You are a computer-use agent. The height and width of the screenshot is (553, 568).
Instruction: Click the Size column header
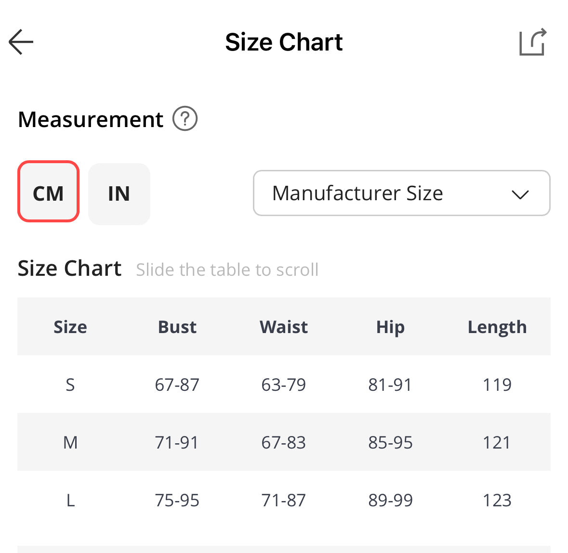click(x=70, y=327)
